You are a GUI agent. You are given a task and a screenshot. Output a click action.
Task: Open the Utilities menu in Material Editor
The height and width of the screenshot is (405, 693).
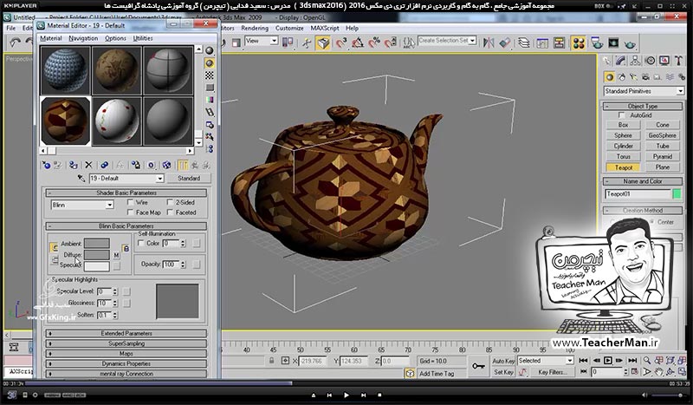point(143,38)
